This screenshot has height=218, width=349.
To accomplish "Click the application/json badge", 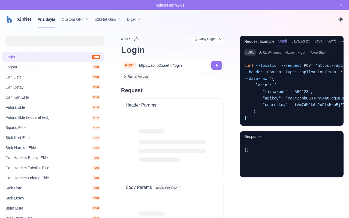I will click(167, 187).
